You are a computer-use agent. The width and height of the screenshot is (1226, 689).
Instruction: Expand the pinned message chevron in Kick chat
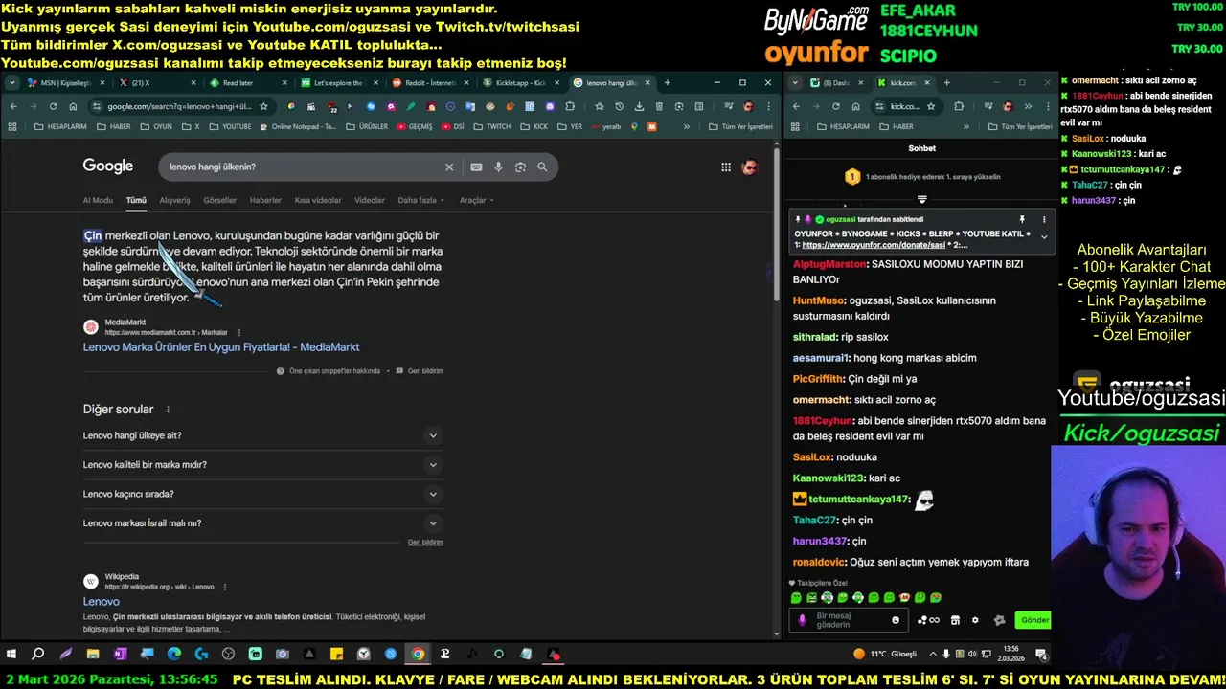point(1044,236)
